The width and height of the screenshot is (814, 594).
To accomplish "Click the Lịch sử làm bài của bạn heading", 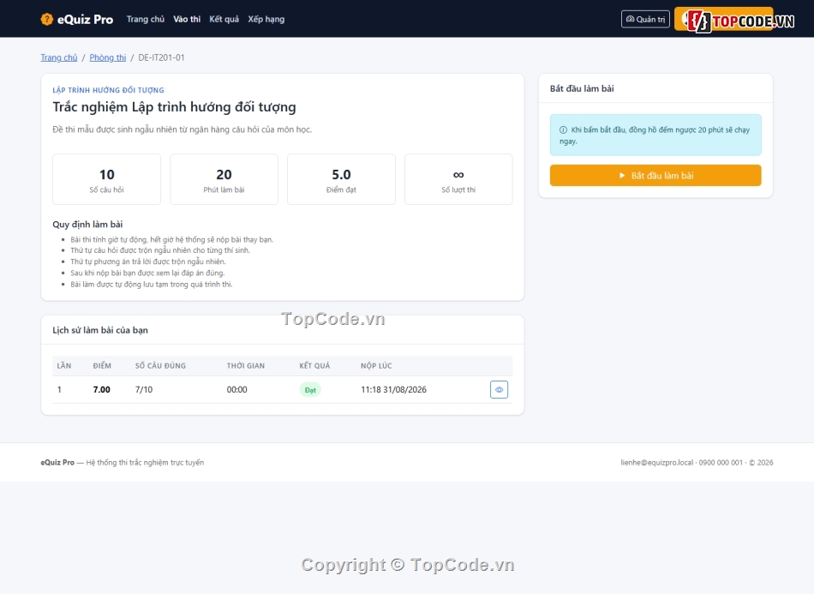I will click(100, 330).
